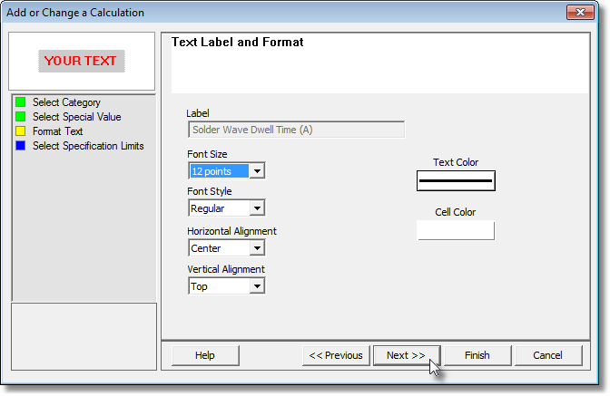610x396 pixels.
Task: Go to the Select Category step
Action: 66,102
